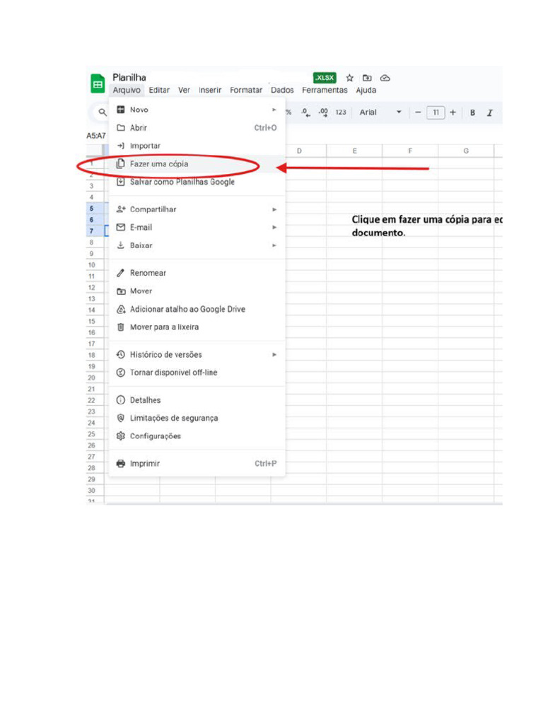The width and height of the screenshot is (543, 724).
Task: Click the search magnifier icon in the toolbar
Action: tap(102, 112)
